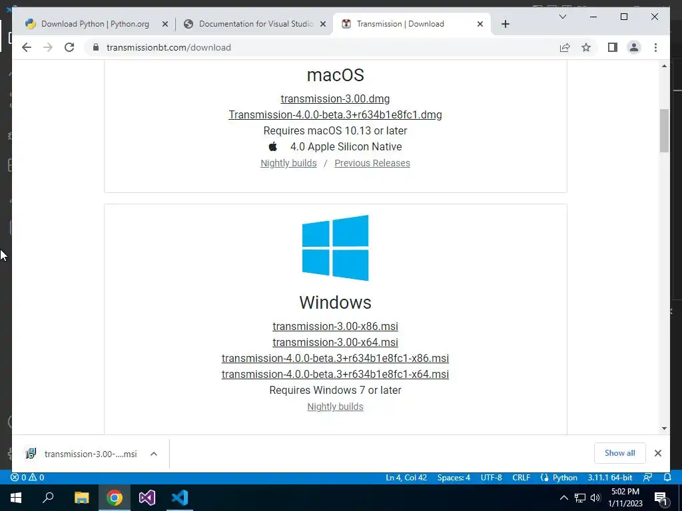Screen dimensions: 682x511
Task: Download transmission-4.0.0-beta.3 x64 msi
Action: coord(335,375)
